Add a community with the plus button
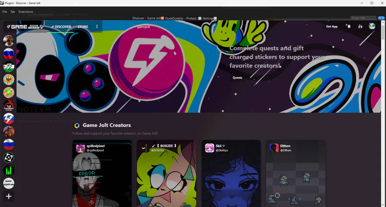Image resolution: width=386 pixels, height=207 pixels. 9,196
